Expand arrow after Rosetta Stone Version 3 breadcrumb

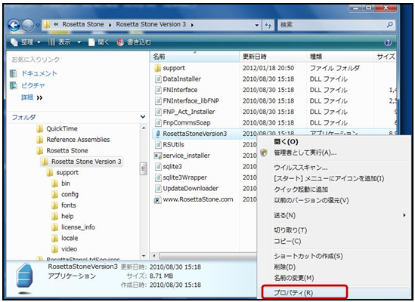[x=192, y=25]
